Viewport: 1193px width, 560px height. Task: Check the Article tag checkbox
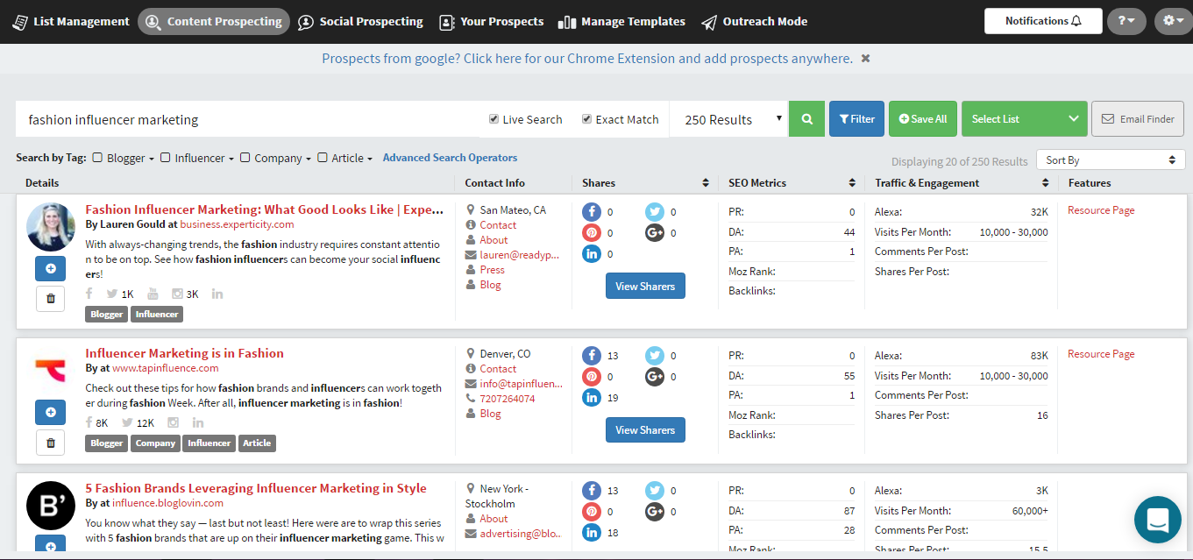323,158
